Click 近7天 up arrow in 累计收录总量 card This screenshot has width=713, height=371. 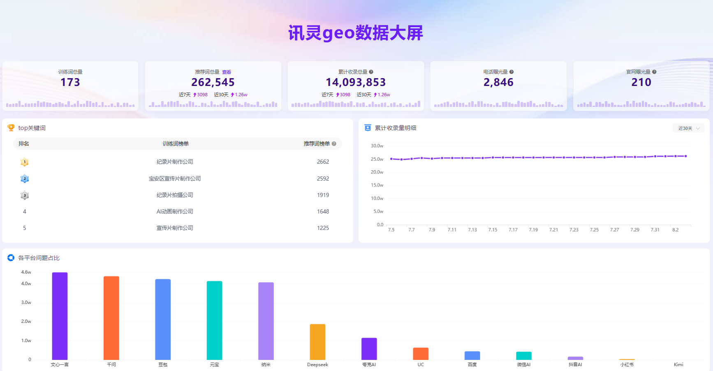pos(337,95)
